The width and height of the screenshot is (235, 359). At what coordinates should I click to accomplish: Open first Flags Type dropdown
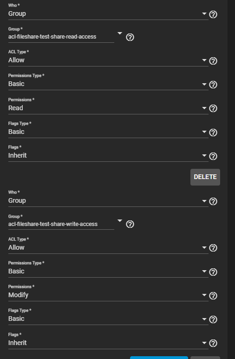[108, 132]
